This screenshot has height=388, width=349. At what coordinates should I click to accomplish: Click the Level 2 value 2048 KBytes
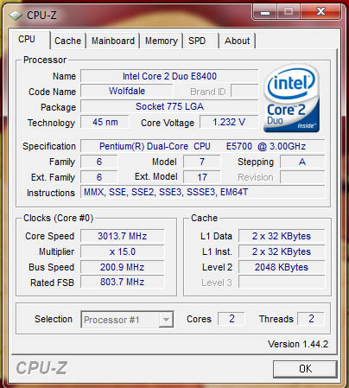pos(282,267)
